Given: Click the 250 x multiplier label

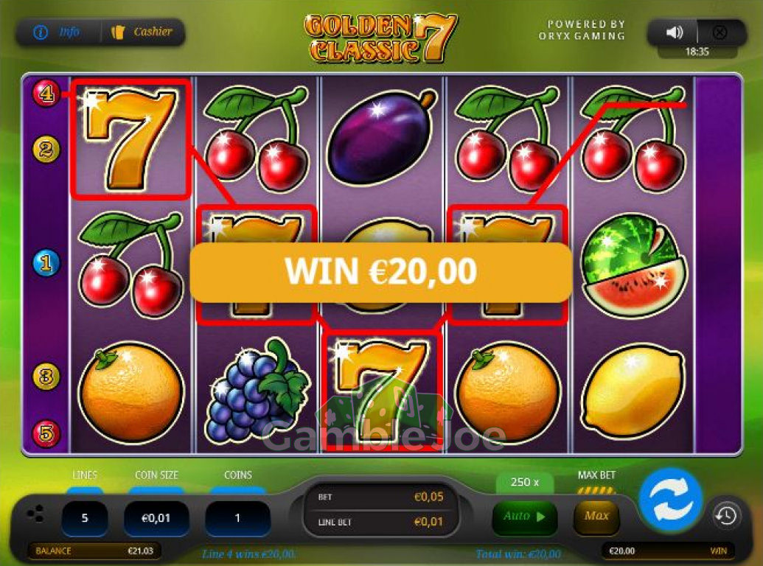Looking at the screenshot, I should pyautogui.click(x=525, y=483).
